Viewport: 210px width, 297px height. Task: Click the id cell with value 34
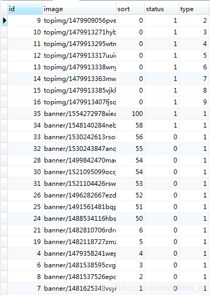click(25, 125)
